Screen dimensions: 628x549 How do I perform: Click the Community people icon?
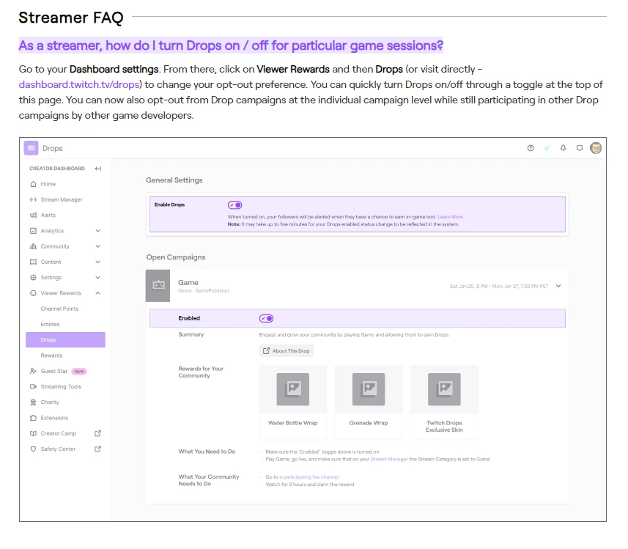point(33,246)
